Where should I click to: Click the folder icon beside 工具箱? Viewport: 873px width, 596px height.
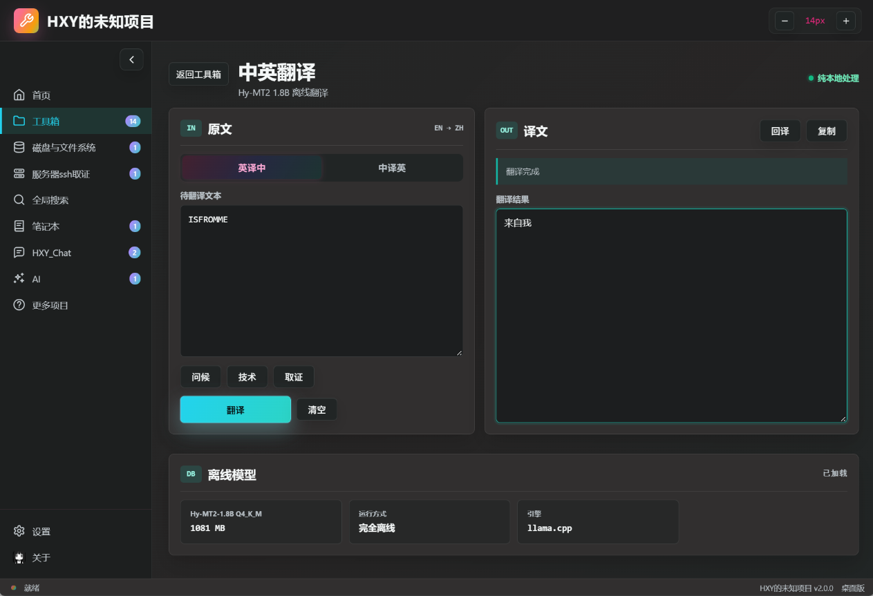(x=19, y=121)
